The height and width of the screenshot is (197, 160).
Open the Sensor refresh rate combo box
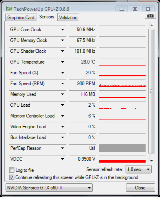(138, 169)
